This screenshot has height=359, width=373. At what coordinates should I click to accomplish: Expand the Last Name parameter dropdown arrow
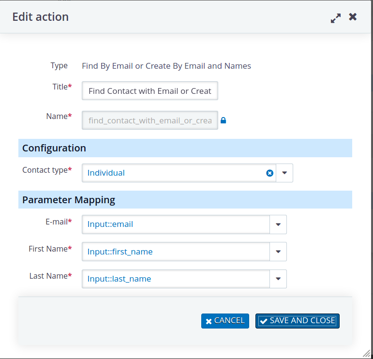pos(278,279)
